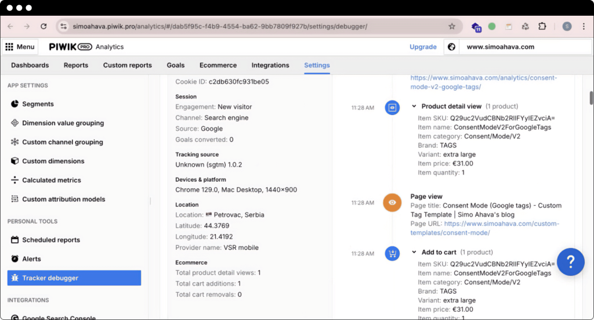Select Tracker debugger in the sidebar
The image size is (594, 320).
pyautogui.click(x=74, y=278)
